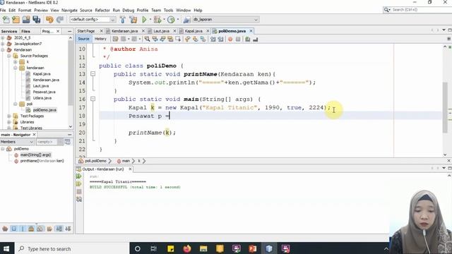This screenshot has height=254, width=452.
Task: Select Pesawat.java in the project tree
Action: pos(44,92)
